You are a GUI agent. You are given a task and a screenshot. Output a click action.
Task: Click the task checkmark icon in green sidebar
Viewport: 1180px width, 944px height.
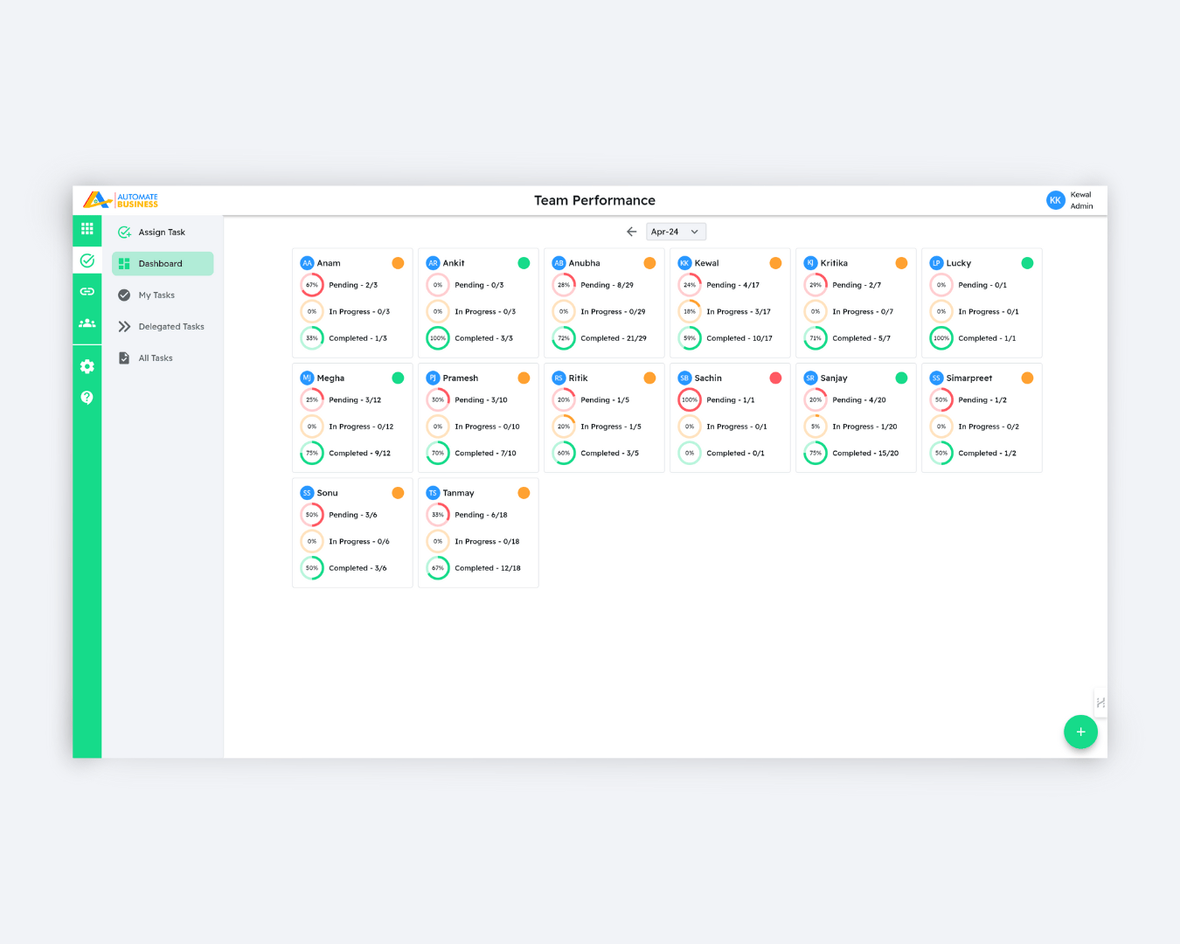tap(87, 260)
